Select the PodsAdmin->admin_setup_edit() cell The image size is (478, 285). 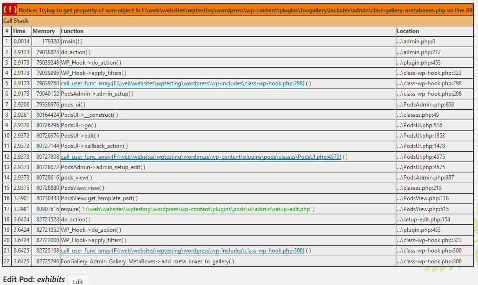pyautogui.click(x=228, y=167)
